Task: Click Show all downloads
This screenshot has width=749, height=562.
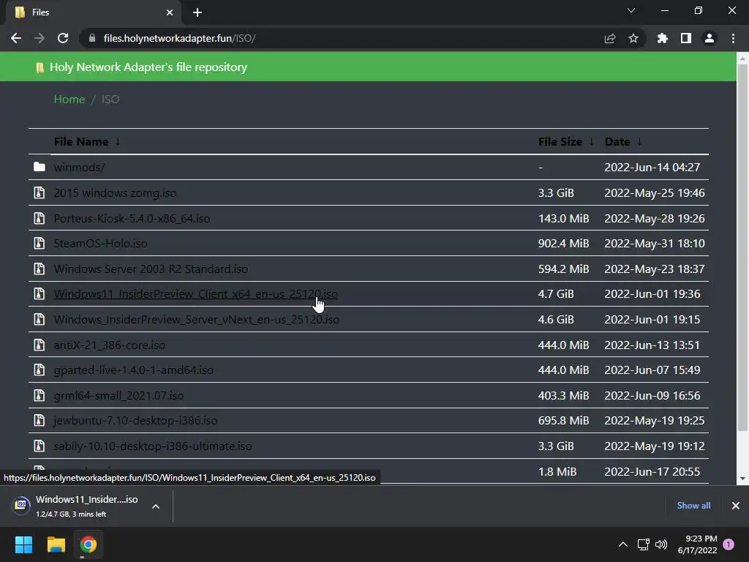Action: pos(693,506)
